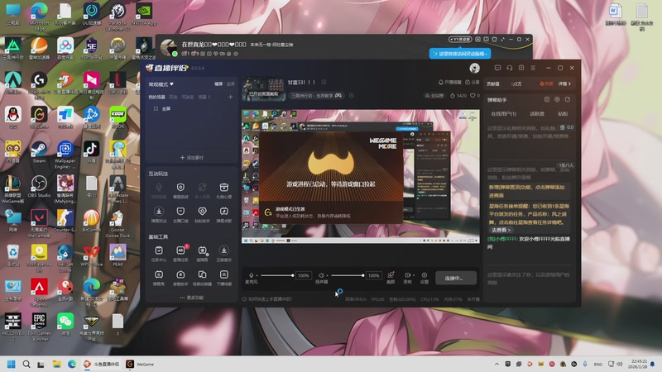Screen dimensions: 662x372
Task: Toggle 开播提醒 bell notification
Action: coord(449,82)
